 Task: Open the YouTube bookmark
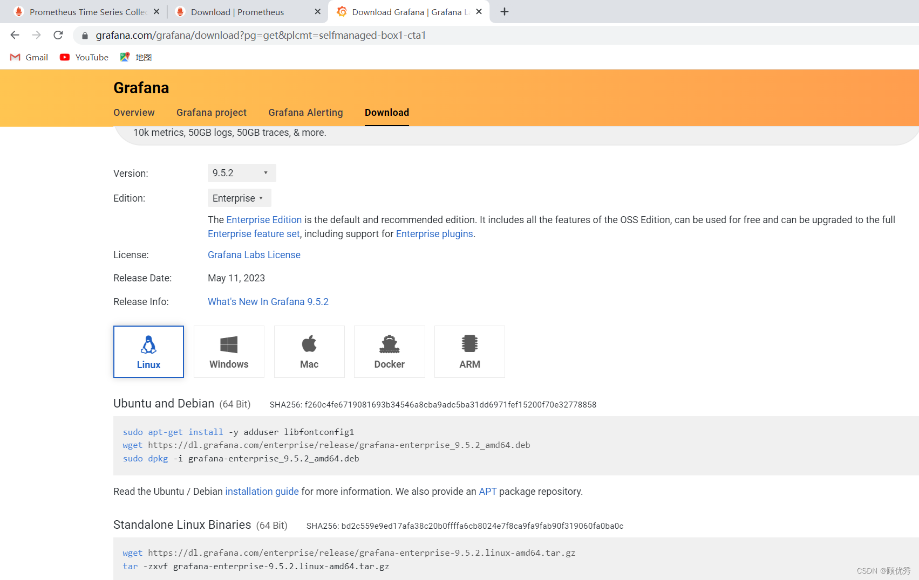pyautogui.click(x=84, y=57)
